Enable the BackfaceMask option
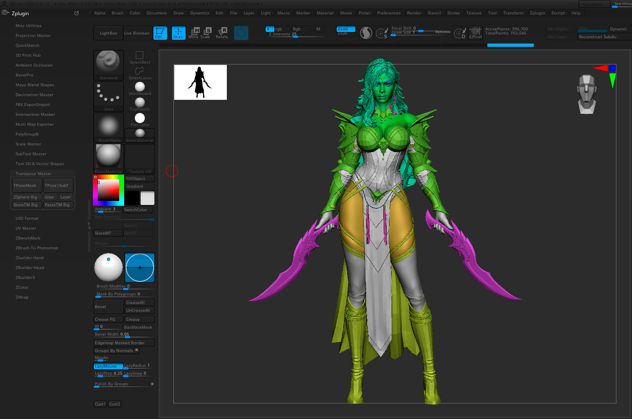This screenshot has width=632, height=419. [x=138, y=327]
